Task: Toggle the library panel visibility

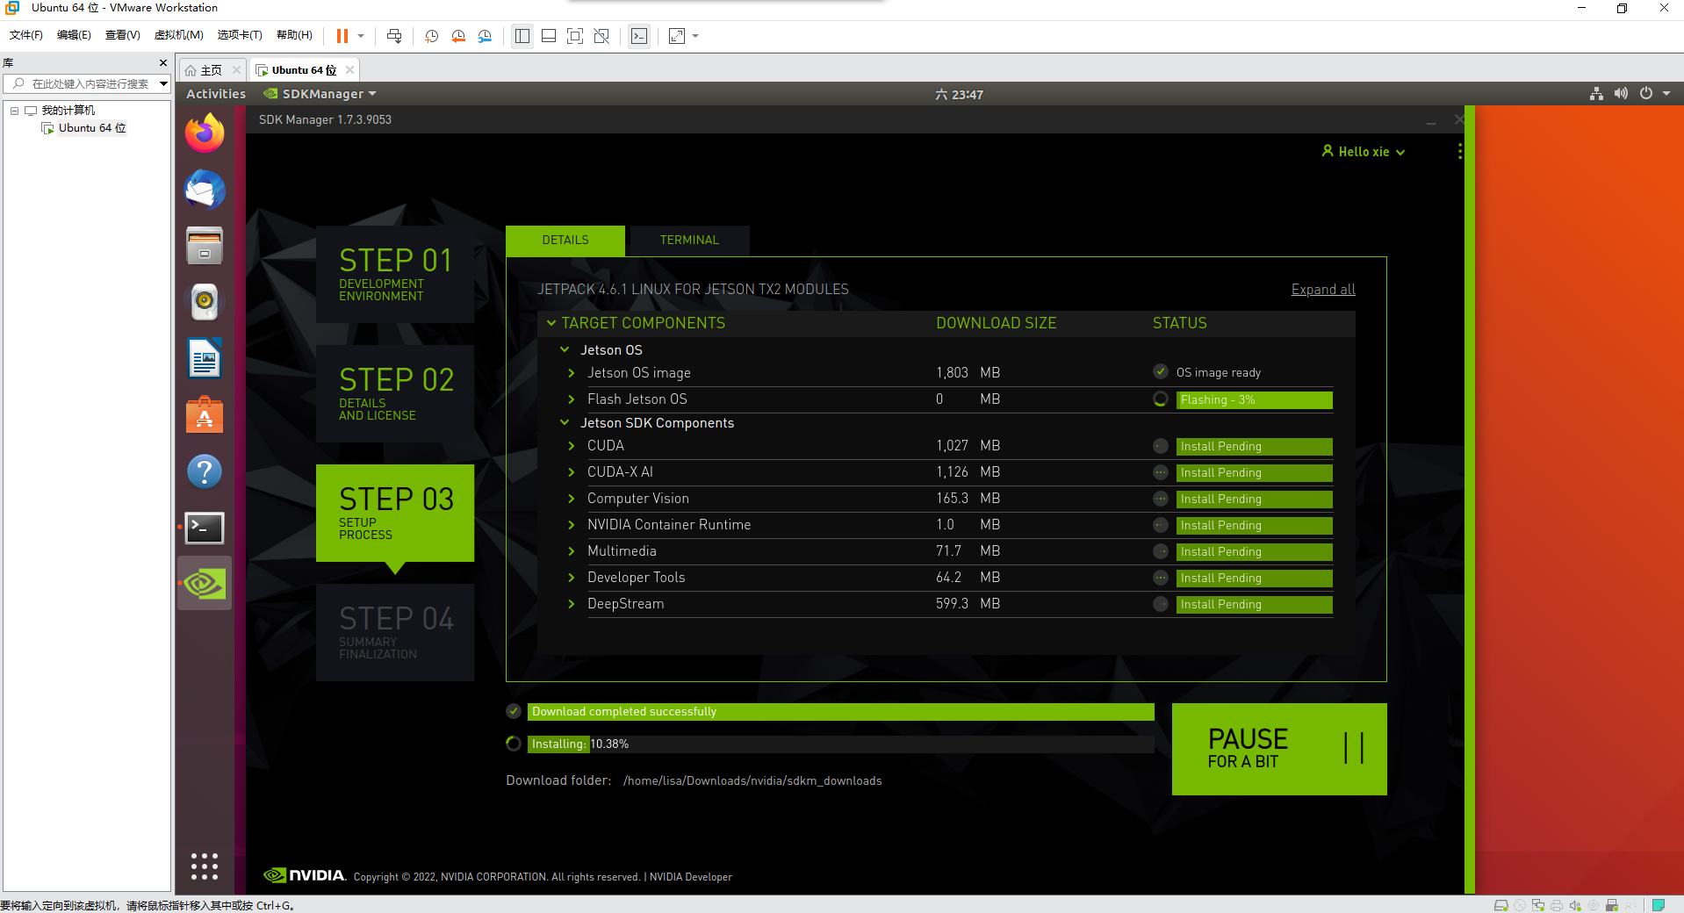Action: click(522, 36)
